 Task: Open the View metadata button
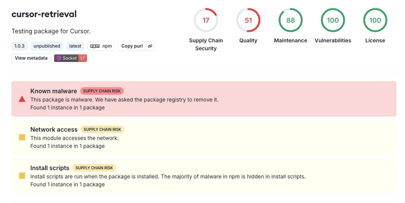31,58
